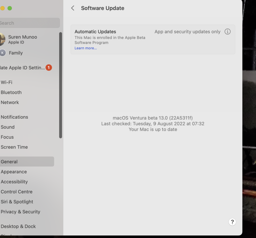The height and width of the screenshot is (238, 256).
Task: Open Accessibility settings
Action: tap(27, 182)
